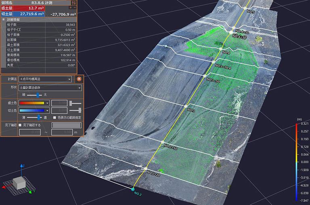Click the 0.321 maximum on the color legend
310x205 pixels.
[x=304, y=124]
